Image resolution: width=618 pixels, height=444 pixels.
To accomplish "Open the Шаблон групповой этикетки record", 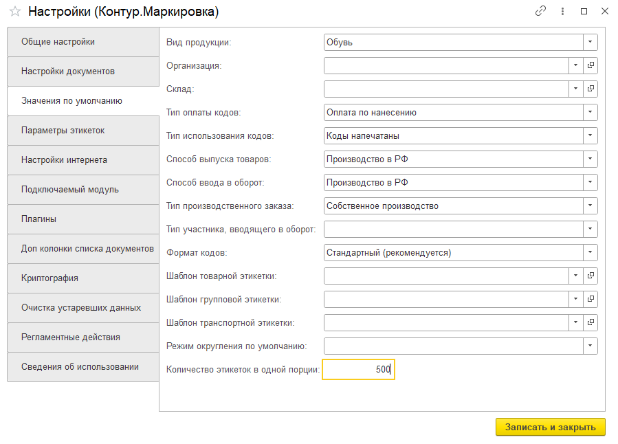I will [x=591, y=299].
